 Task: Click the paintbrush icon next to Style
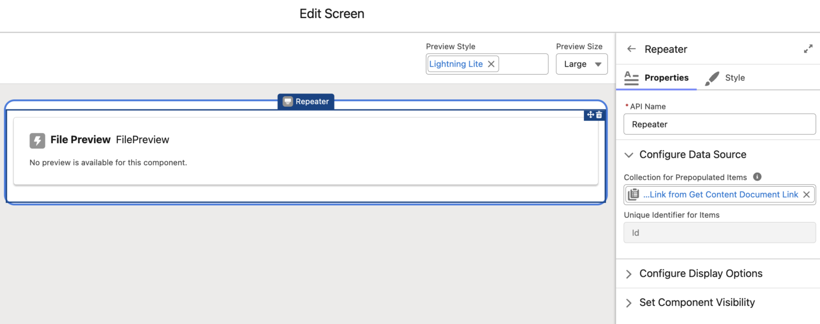point(712,77)
